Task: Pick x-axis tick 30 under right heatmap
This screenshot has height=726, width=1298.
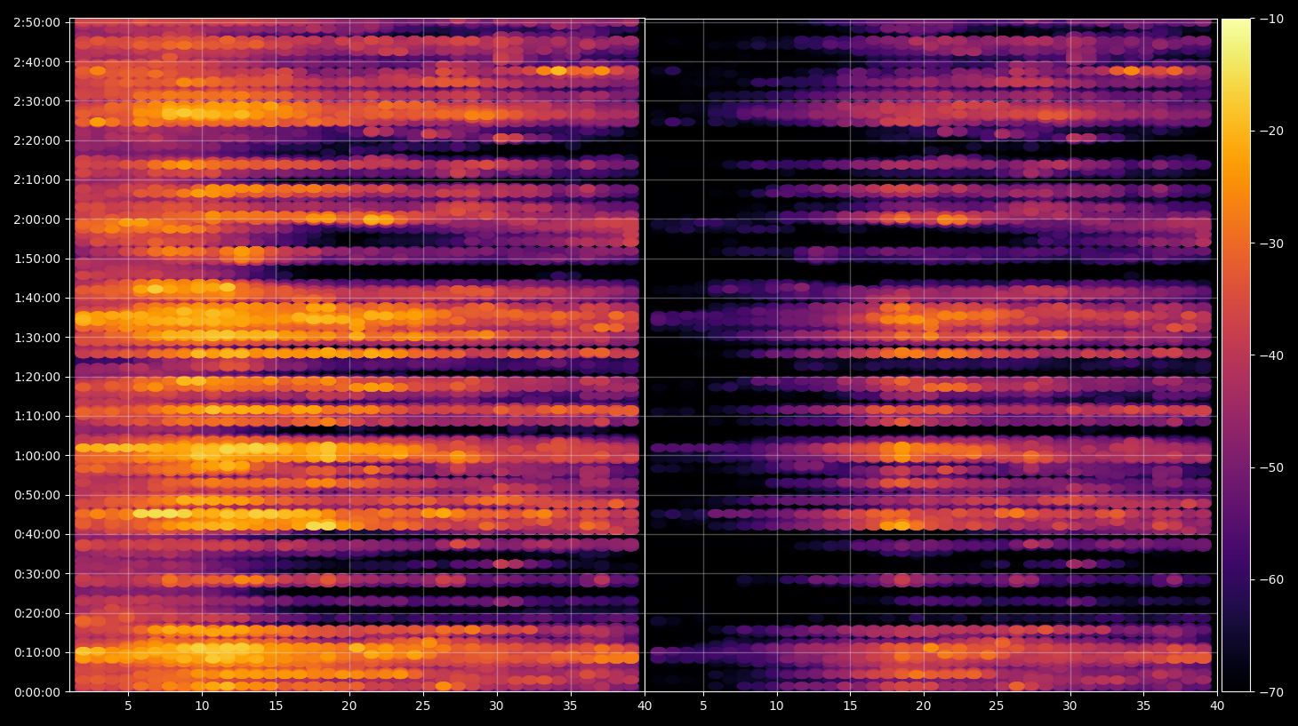Action: (1070, 706)
